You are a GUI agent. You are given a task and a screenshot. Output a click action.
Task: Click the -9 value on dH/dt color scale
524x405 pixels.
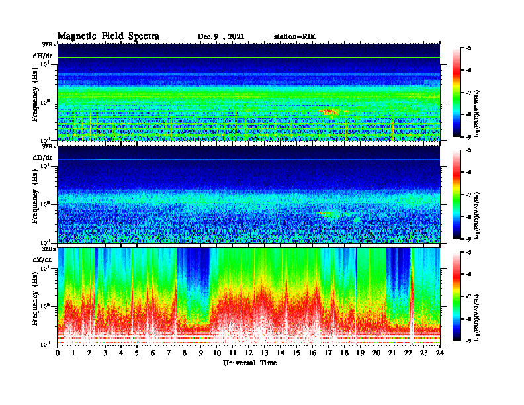click(468, 137)
